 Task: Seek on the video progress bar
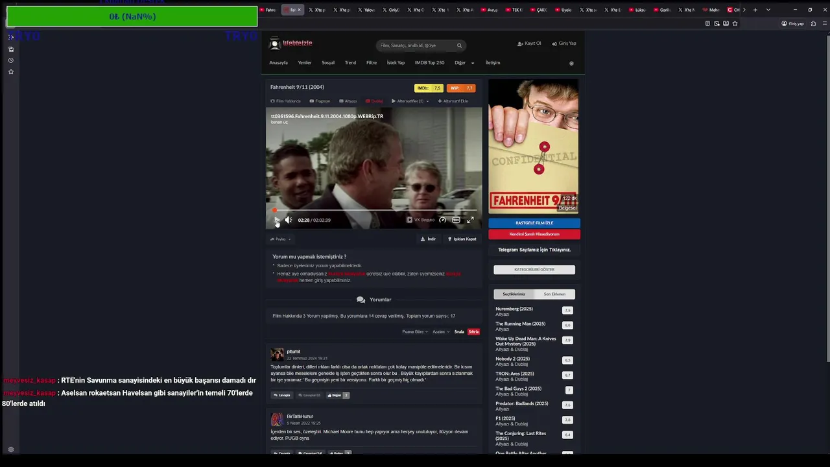(x=374, y=210)
